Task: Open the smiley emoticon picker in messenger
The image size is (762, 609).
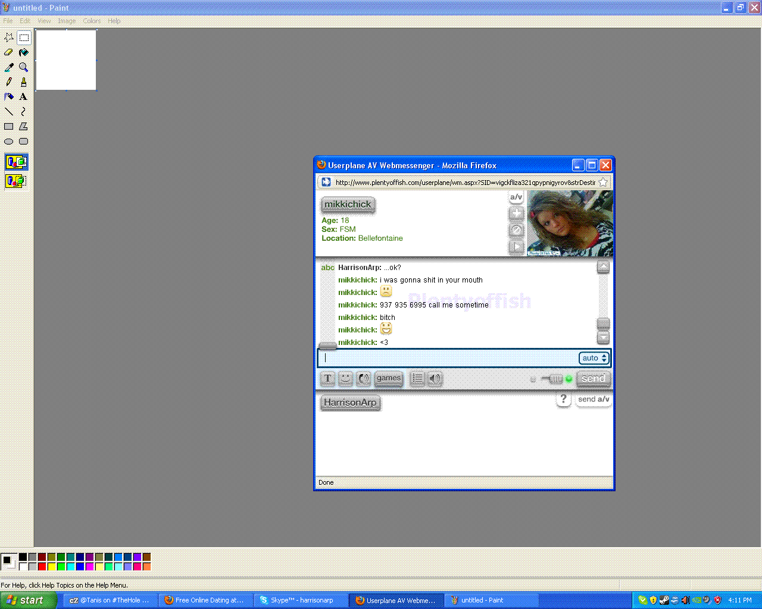Action: pos(346,378)
